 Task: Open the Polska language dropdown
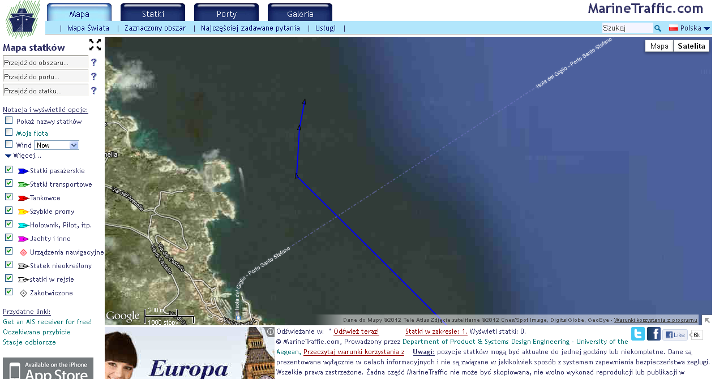click(694, 28)
